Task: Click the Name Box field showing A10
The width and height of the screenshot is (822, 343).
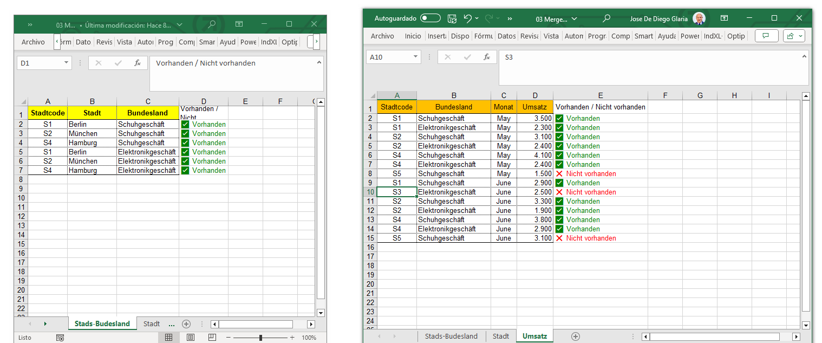Action: click(389, 57)
